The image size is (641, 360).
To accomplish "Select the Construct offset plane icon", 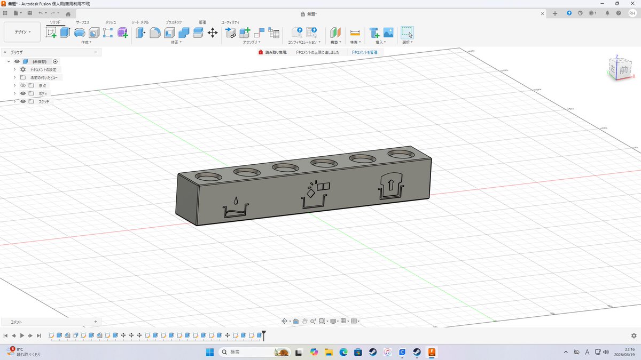I will click(335, 33).
